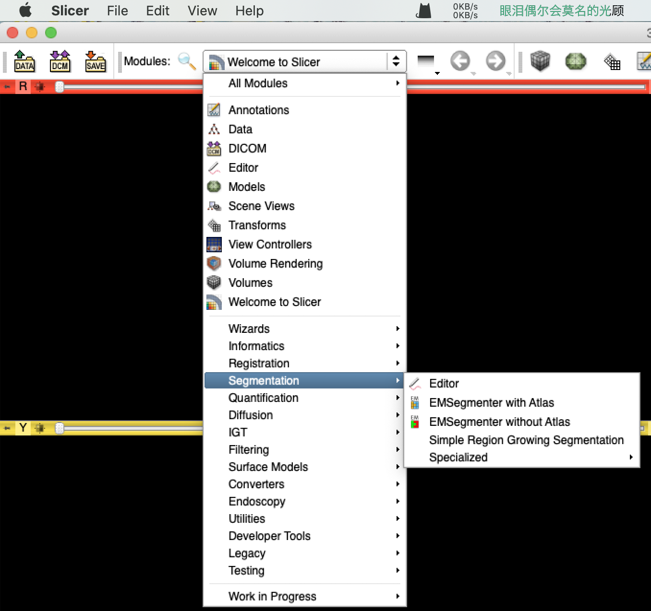Open the Models toolbar icon
This screenshot has width=651, height=611.
point(576,61)
